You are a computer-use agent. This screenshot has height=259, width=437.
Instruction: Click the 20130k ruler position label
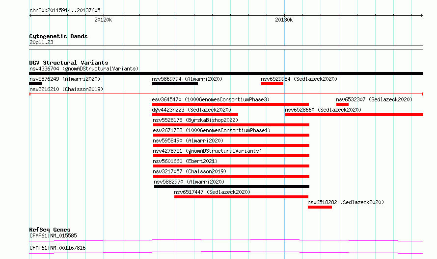[284, 20]
